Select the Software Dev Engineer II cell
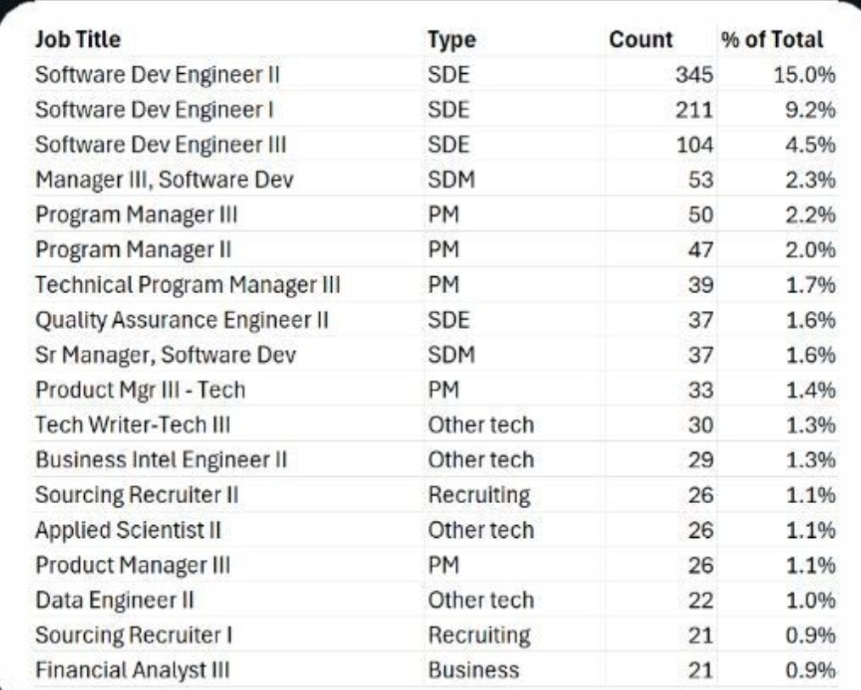Screen dimensions: 861x690 (157, 75)
